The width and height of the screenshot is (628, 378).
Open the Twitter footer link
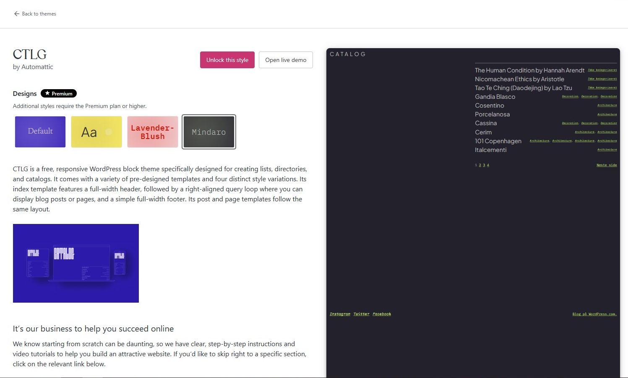(361, 314)
